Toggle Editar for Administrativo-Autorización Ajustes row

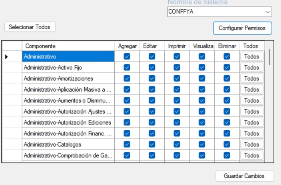(x=152, y=111)
